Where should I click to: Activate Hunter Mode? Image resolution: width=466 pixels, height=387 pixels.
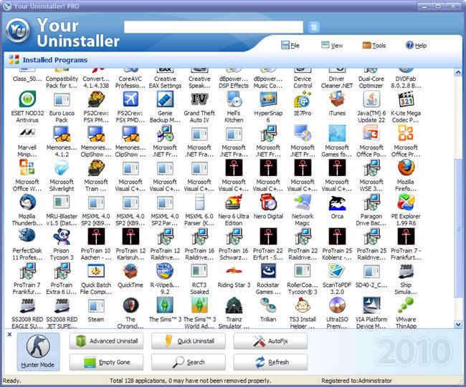point(38,352)
